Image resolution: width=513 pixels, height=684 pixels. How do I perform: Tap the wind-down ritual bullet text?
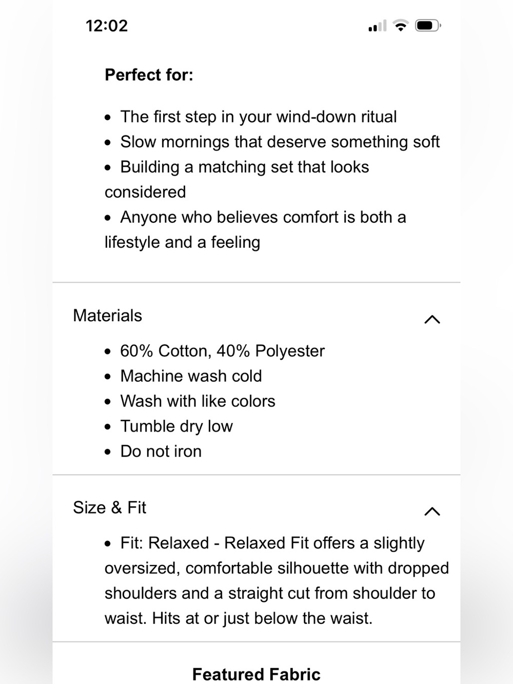tap(259, 117)
